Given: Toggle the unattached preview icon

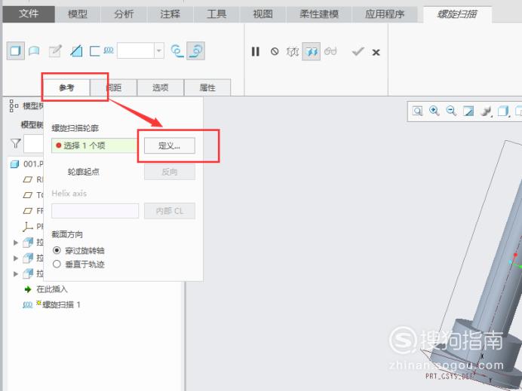Looking at the screenshot, I should tap(293, 51).
